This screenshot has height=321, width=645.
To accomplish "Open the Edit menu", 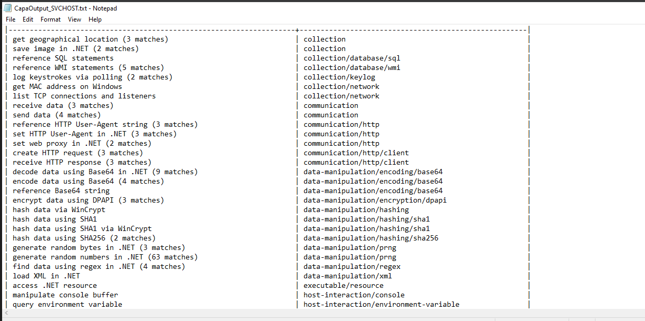I will click(28, 19).
